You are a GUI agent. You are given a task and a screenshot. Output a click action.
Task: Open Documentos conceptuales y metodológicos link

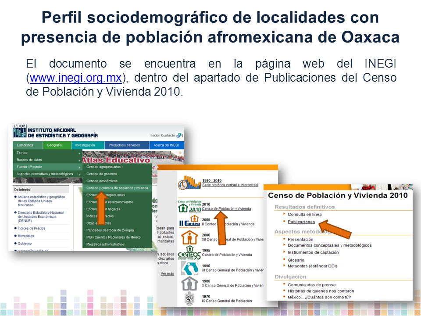point(330,245)
